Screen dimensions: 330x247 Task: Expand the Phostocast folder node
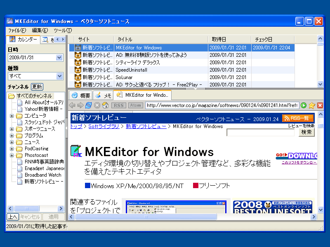click(12, 156)
